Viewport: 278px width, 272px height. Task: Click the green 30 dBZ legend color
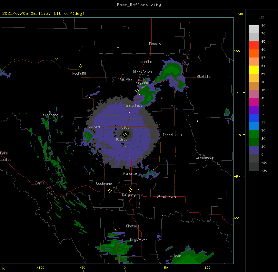[x=253, y=134]
